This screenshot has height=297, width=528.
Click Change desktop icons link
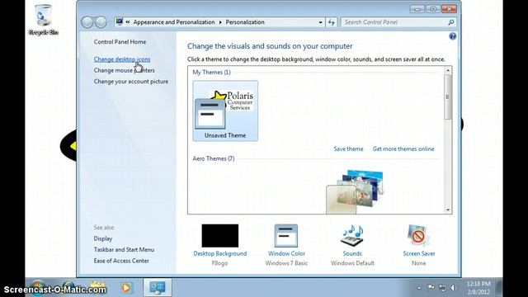pos(122,59)
